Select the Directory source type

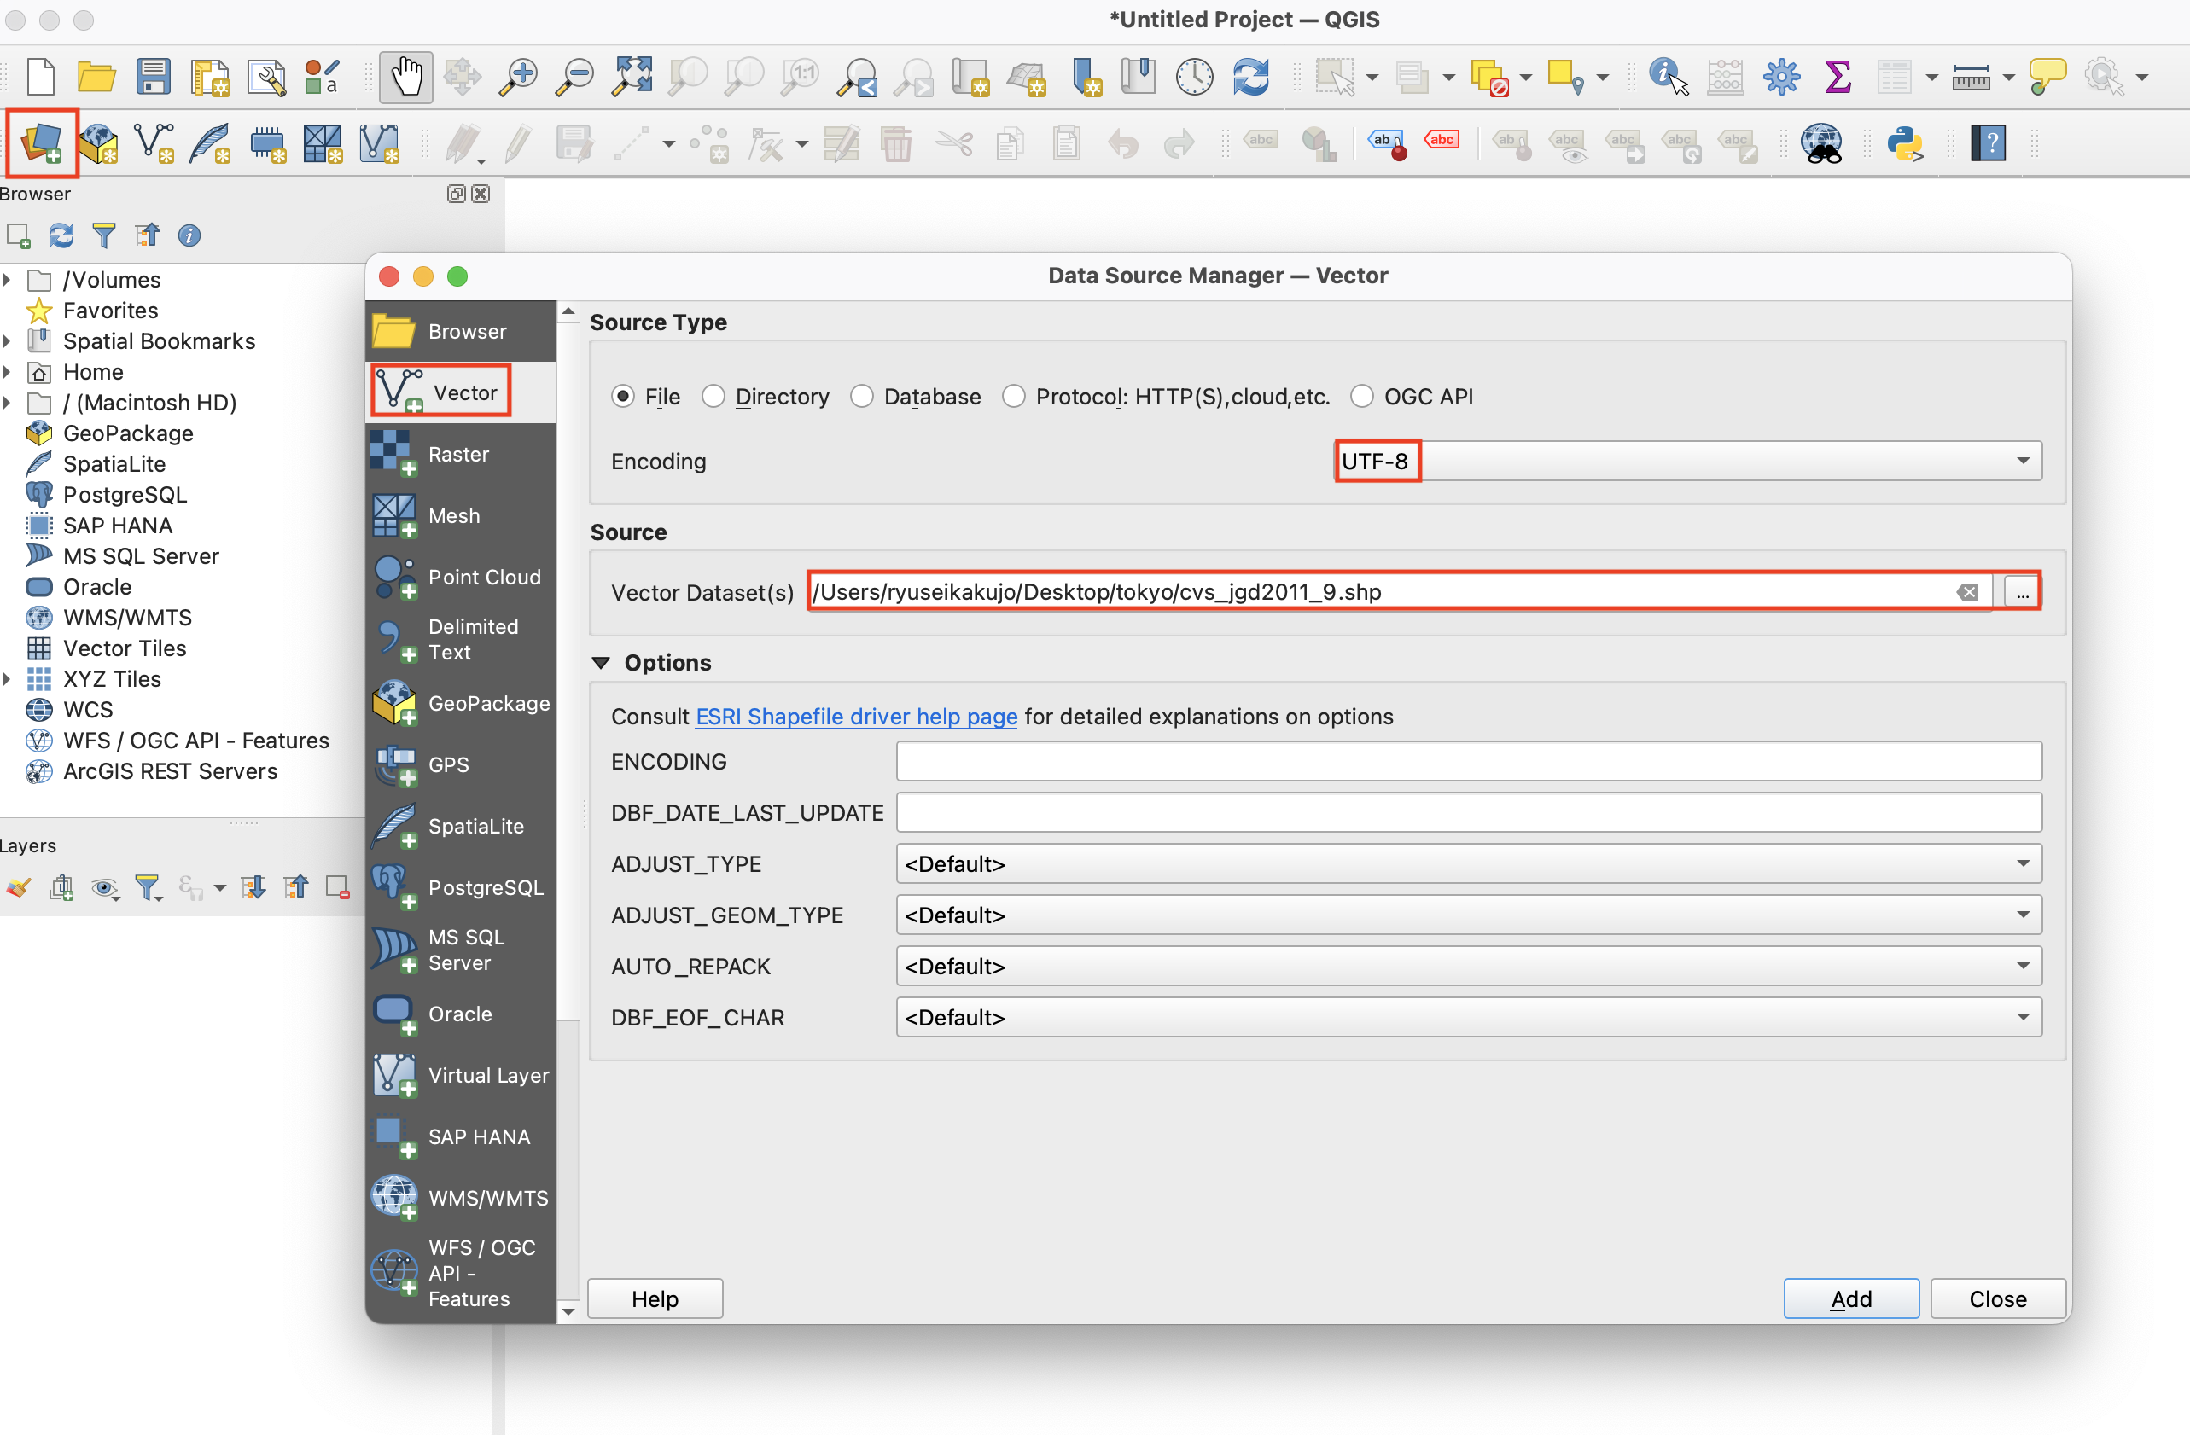713,396
